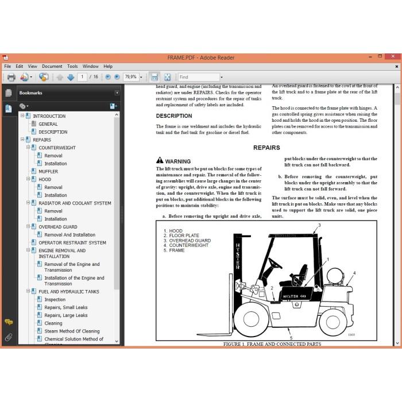Collapse the COUNTERWEIGHT bookmark
Viewport: 402px width, 402px height.
point(28,147)
